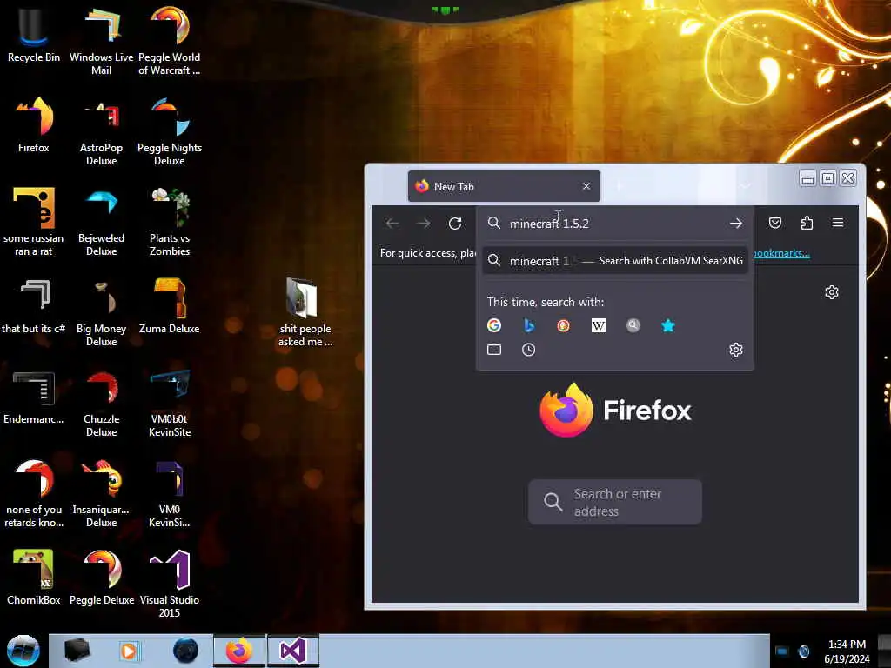Reload the current Firefox page

click(454, 224)
